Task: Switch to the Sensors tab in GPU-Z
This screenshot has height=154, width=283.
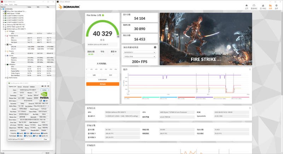Action: pos(20,87)
